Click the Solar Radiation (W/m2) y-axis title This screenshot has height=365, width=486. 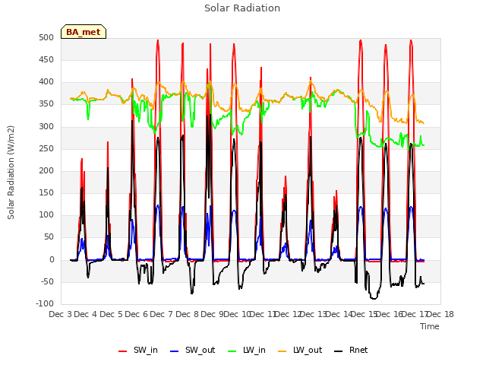[11, 173]
